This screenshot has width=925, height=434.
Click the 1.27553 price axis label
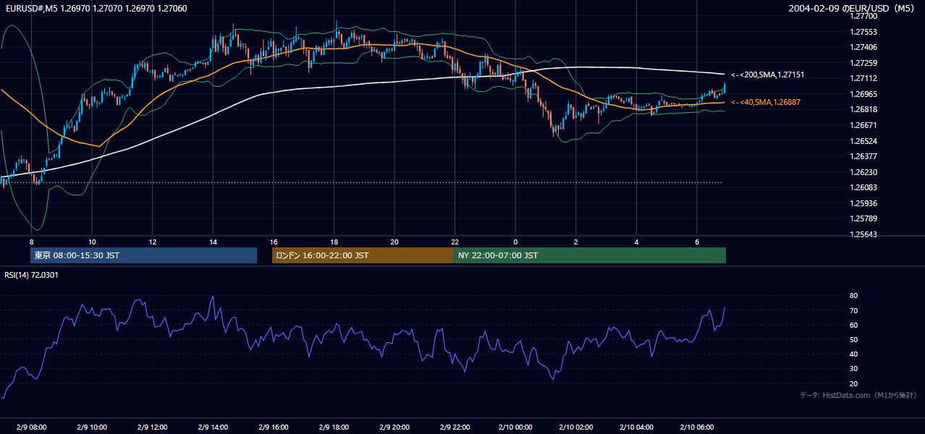(864, 32)
